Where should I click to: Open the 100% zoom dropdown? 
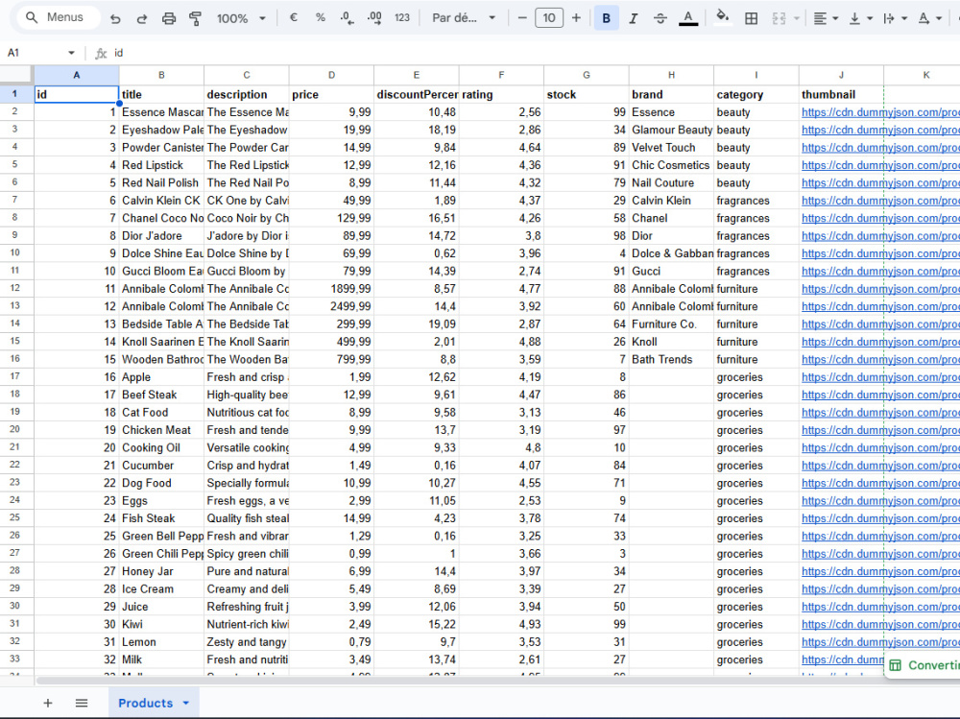point(241,18)
